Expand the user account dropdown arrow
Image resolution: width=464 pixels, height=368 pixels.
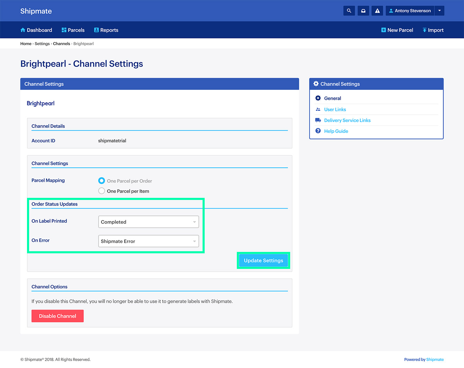pyautogui.click(x=439, y=11)
